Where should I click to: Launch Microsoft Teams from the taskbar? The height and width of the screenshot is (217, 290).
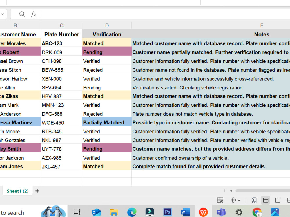(221, 212)
